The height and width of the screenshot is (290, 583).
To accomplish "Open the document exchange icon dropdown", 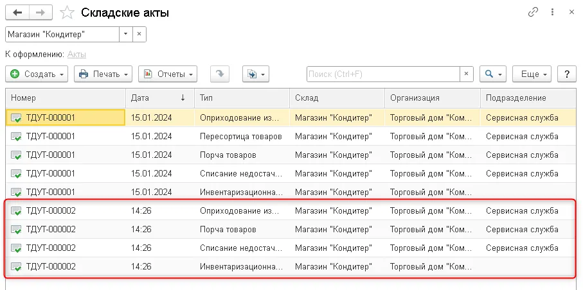I will pos(256,74).
